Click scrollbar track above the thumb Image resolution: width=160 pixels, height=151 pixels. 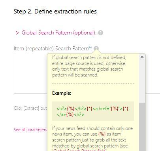[x=142, y=81]
